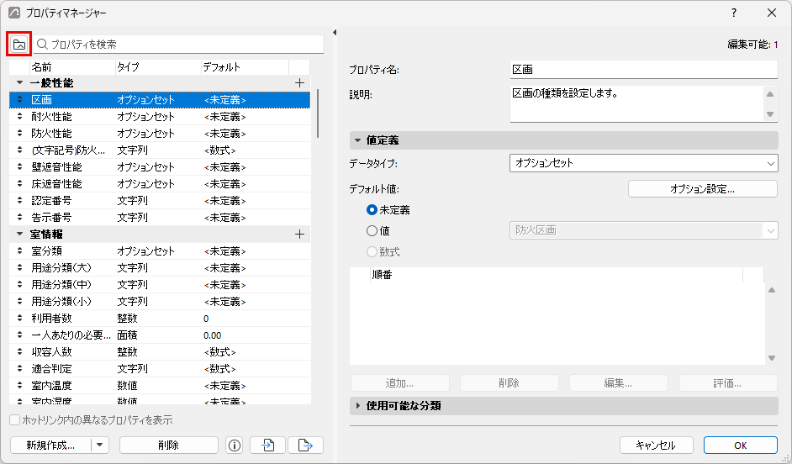Select the 数式 radio button
792x464 pixels.
[x=372, y=251]
